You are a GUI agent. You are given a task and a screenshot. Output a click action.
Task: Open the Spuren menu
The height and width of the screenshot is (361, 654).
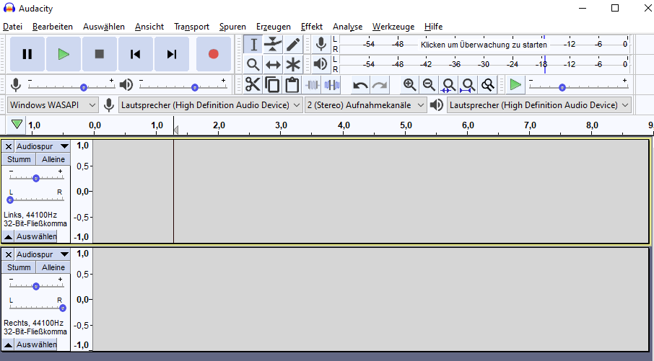click(232, 27)
